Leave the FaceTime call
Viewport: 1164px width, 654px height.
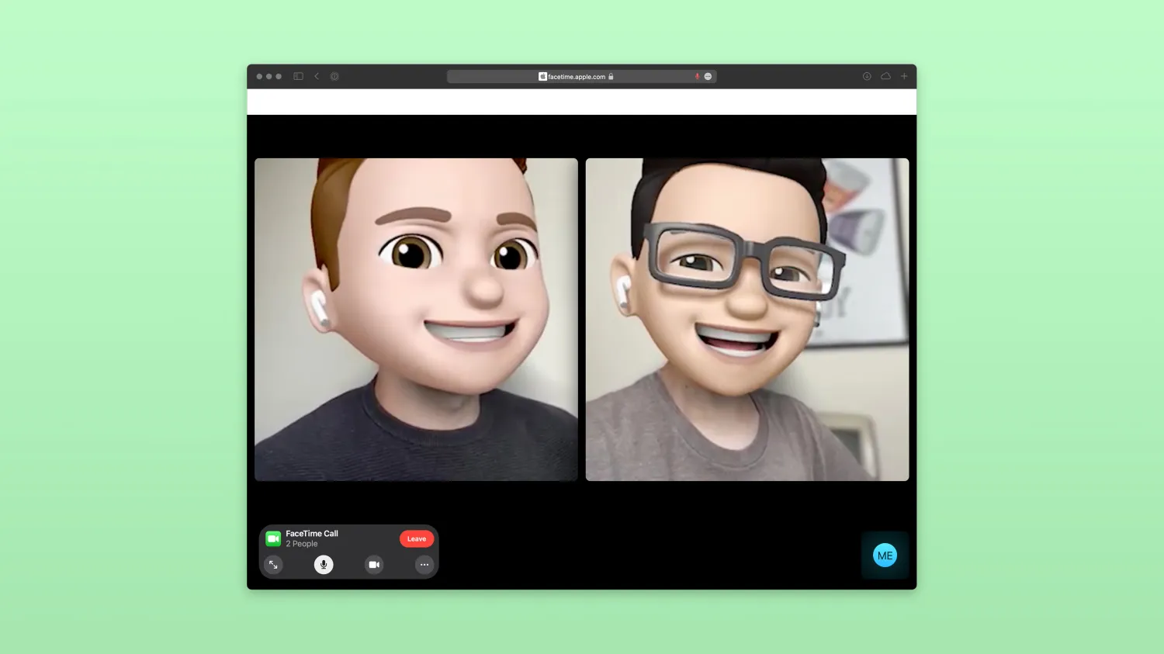(417, 539)
